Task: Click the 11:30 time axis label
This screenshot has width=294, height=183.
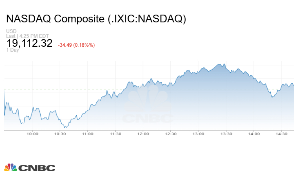Action: [116, 134]
